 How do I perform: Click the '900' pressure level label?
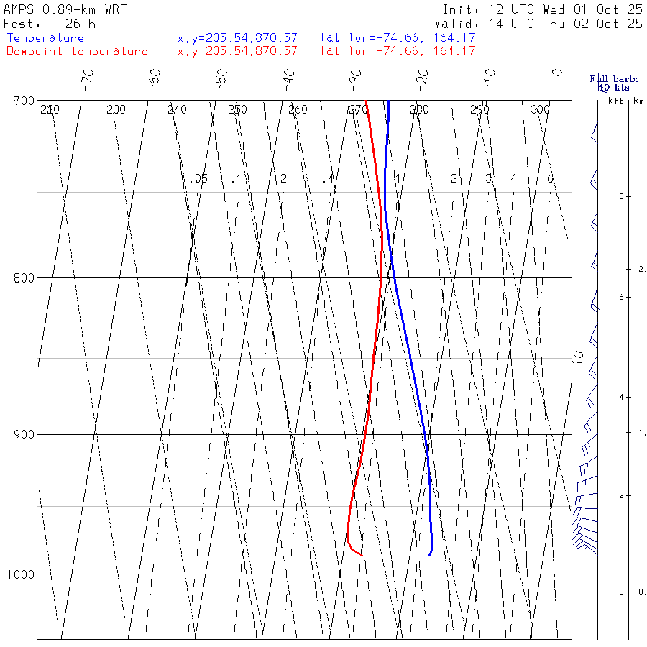coord(24,434)
